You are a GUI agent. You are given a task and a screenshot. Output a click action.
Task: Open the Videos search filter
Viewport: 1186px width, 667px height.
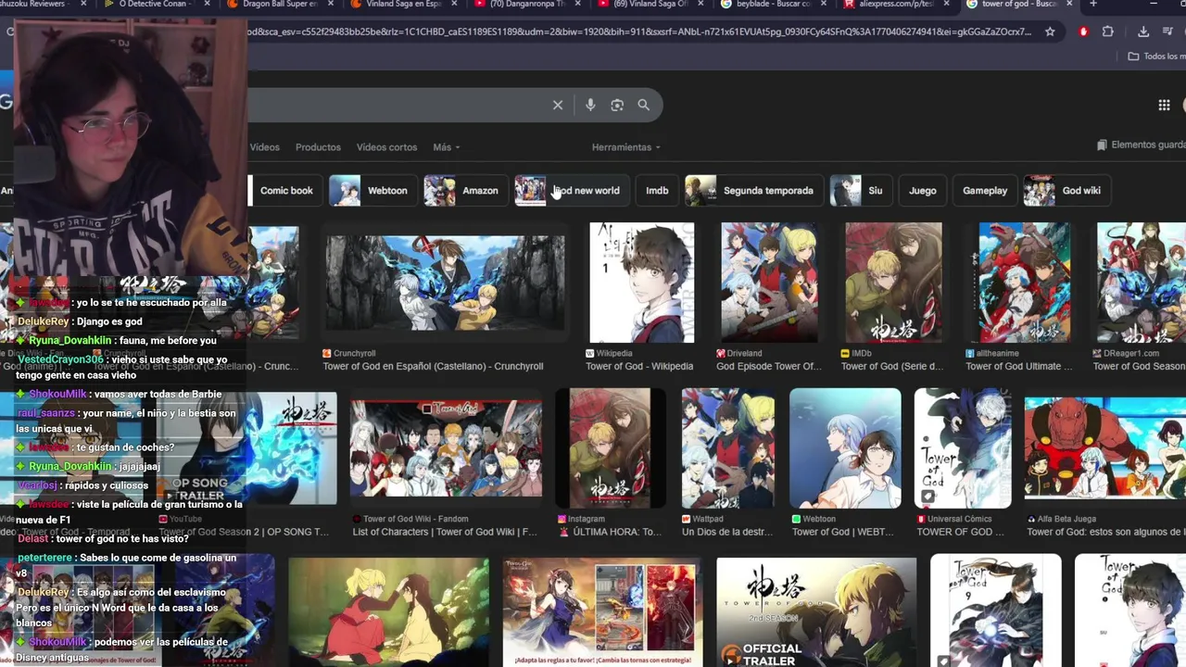(264, 147)
